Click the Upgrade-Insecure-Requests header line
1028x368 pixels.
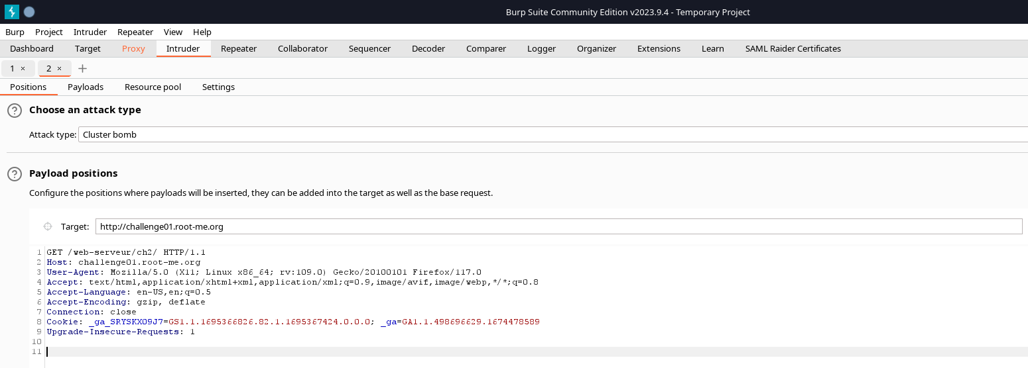121,332
